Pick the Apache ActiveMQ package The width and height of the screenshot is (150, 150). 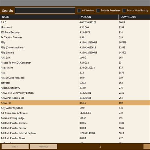click(75, 88)
